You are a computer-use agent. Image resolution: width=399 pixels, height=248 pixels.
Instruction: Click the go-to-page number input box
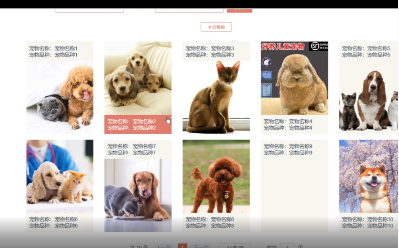(x=287, y=246)
